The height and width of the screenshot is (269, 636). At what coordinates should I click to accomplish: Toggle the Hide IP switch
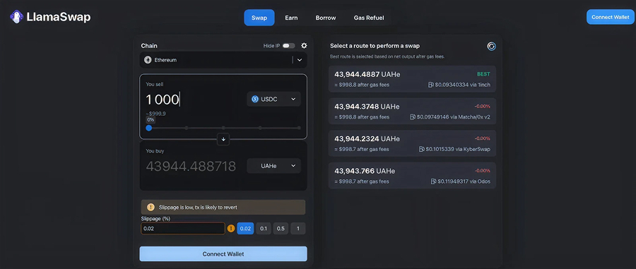(x=288, y=46)
